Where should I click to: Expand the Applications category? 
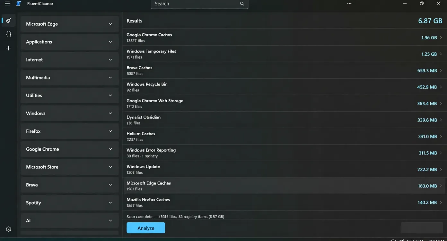coord(69,42)
